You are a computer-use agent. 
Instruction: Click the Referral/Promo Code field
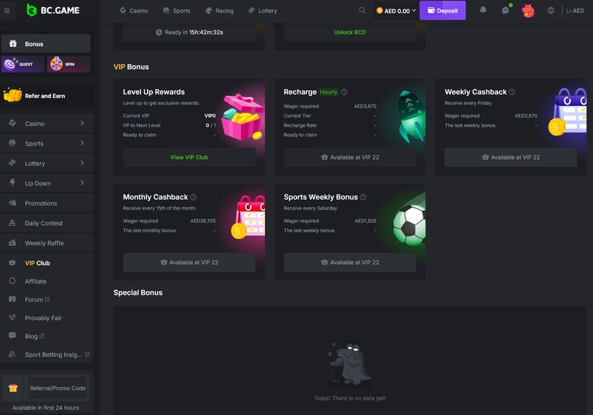click(58, 388)
